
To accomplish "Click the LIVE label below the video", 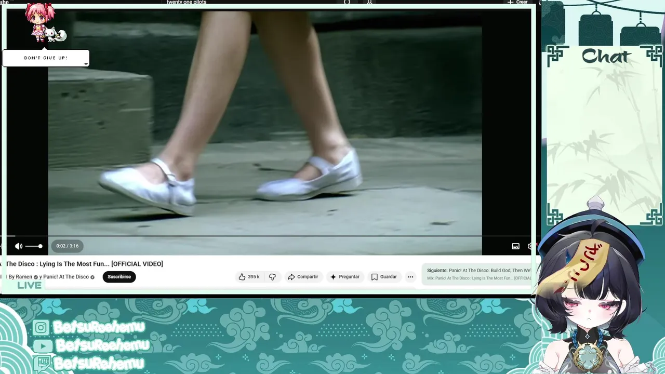I will pyautogui.click(x=30, y=285).
